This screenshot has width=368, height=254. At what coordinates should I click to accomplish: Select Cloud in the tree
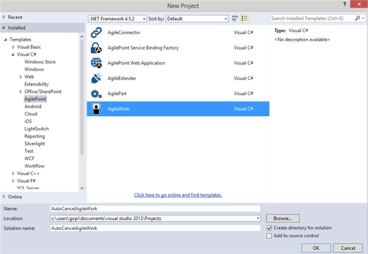31,114
